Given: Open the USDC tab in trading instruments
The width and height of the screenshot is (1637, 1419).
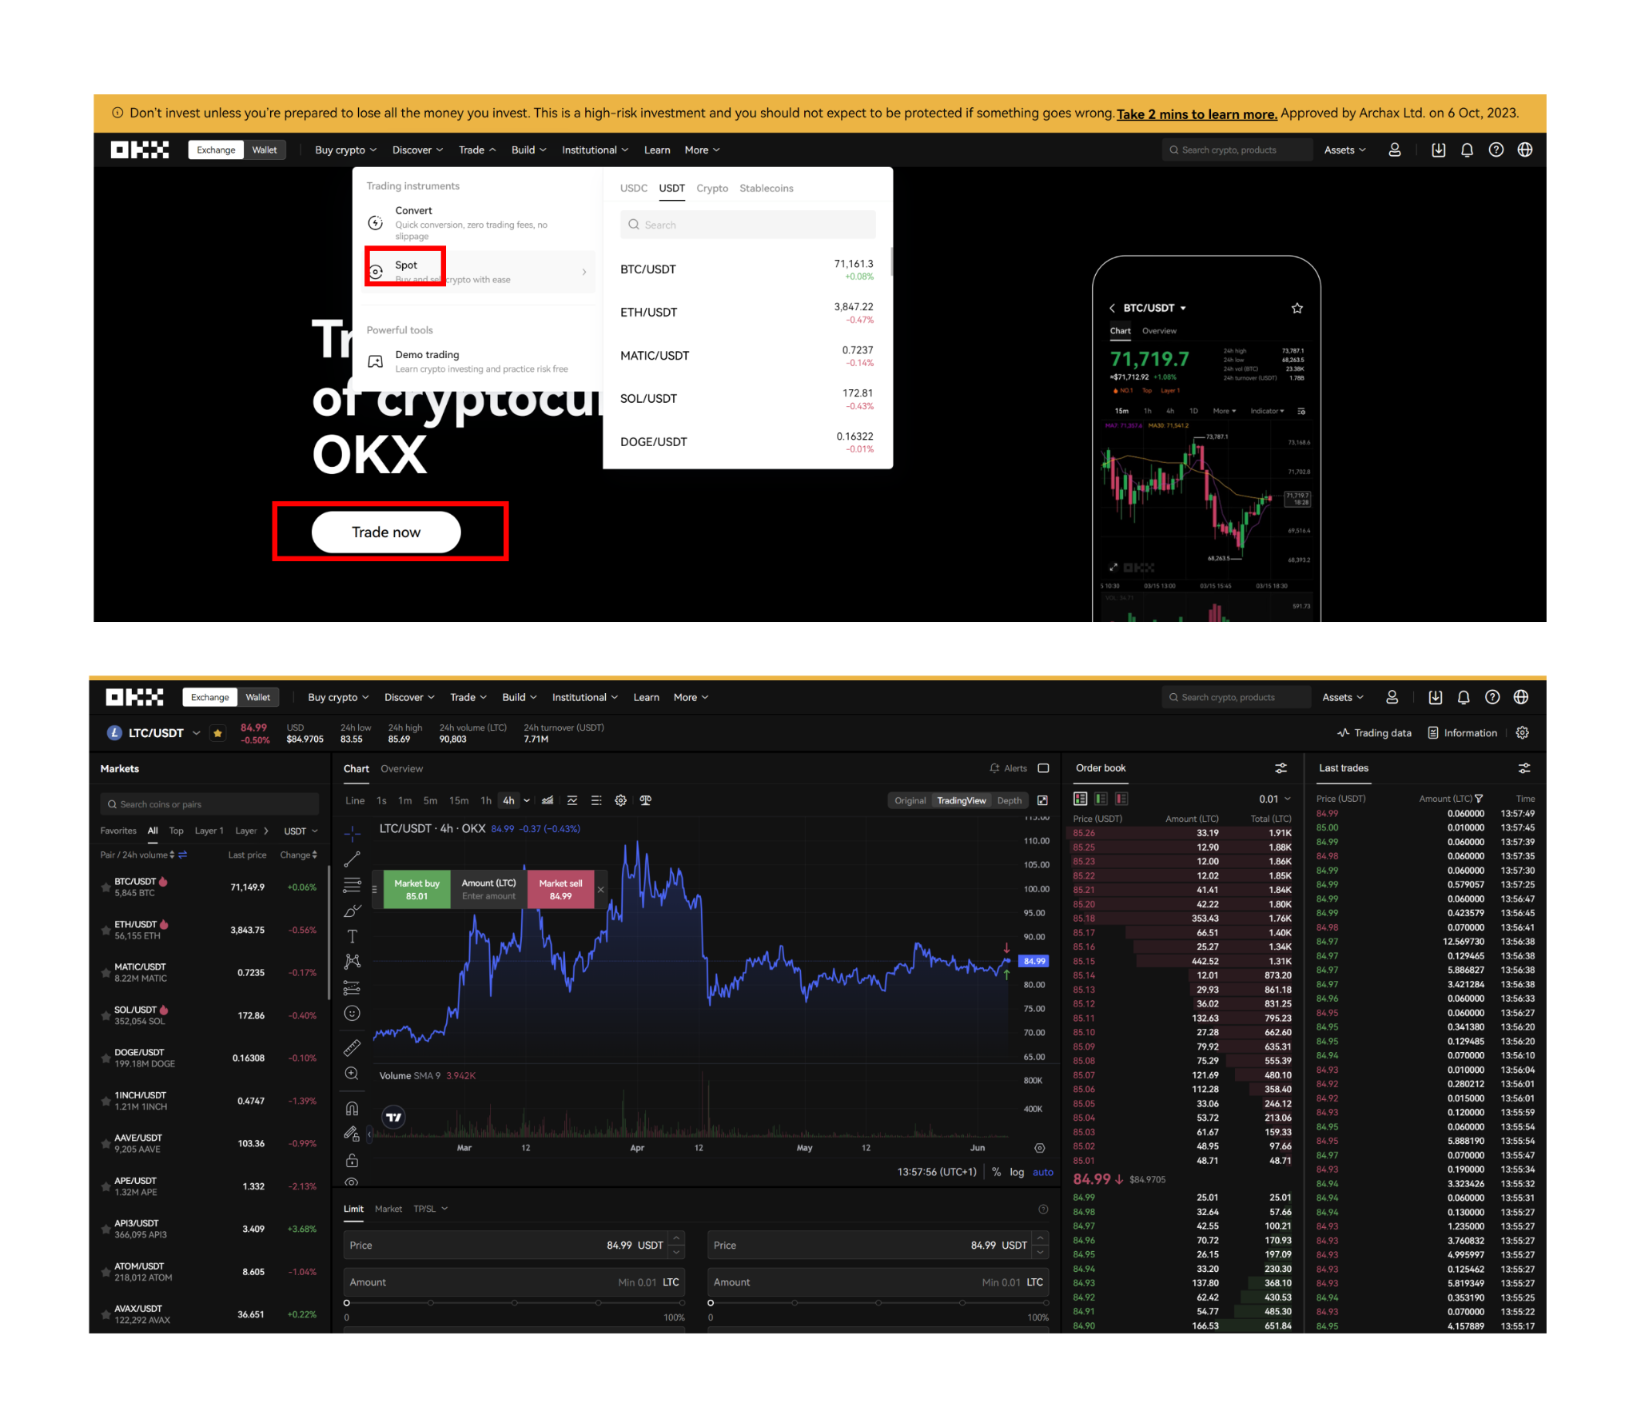Looking at the screenshot, I should pos(633,188).
